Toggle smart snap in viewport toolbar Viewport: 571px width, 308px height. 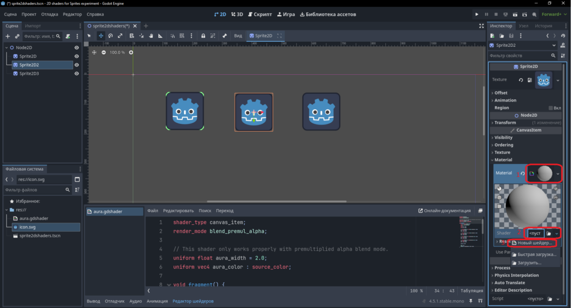172,36
